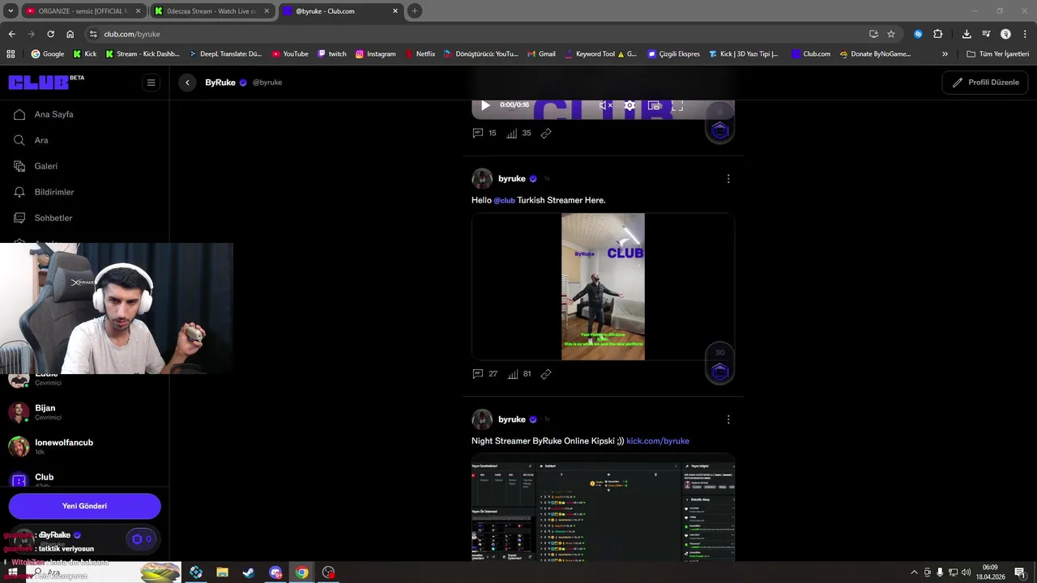Click Profili Düzenle button
This screenshot has width=1037, height=583.
(985, 83)
